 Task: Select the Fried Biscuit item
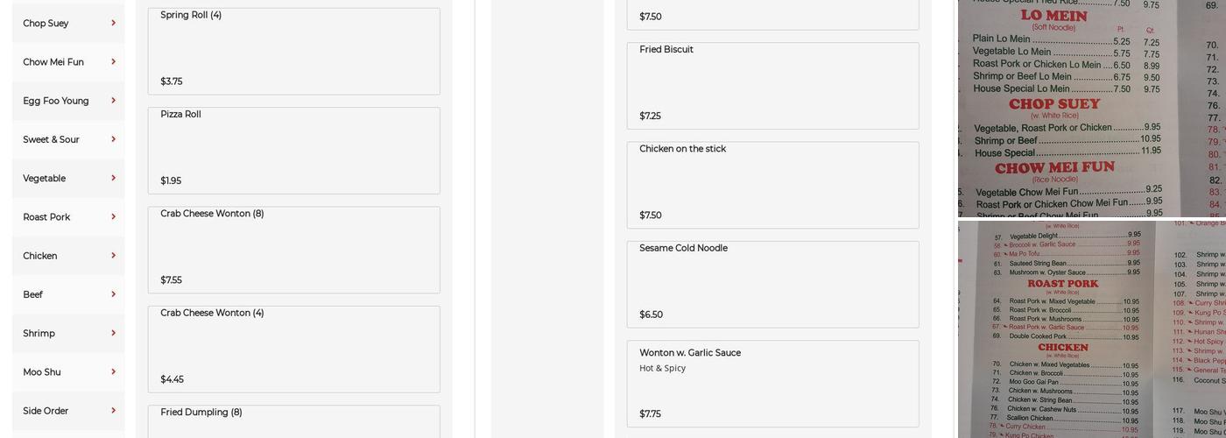click(772, 86)
